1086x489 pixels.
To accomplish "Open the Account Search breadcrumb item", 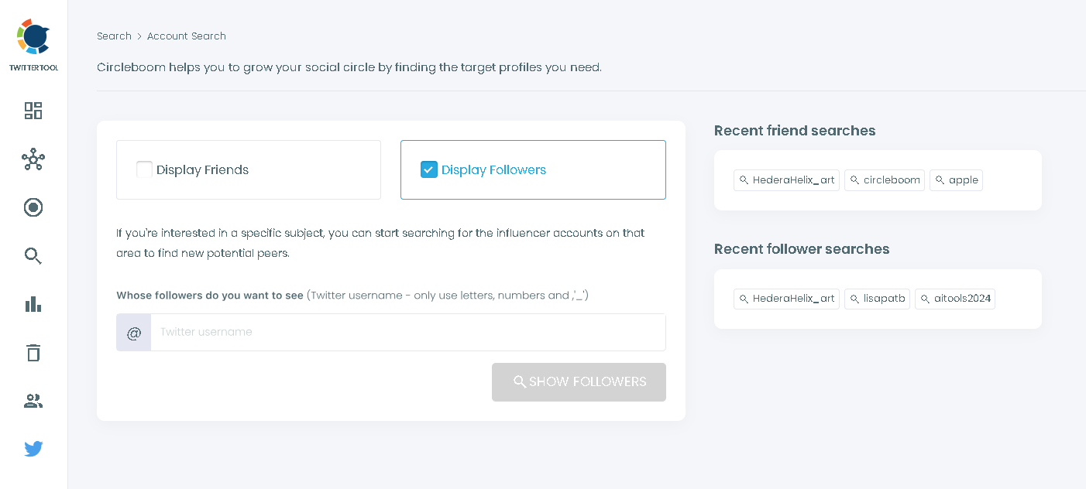I will pyautogui.click(x=186, y=36).
